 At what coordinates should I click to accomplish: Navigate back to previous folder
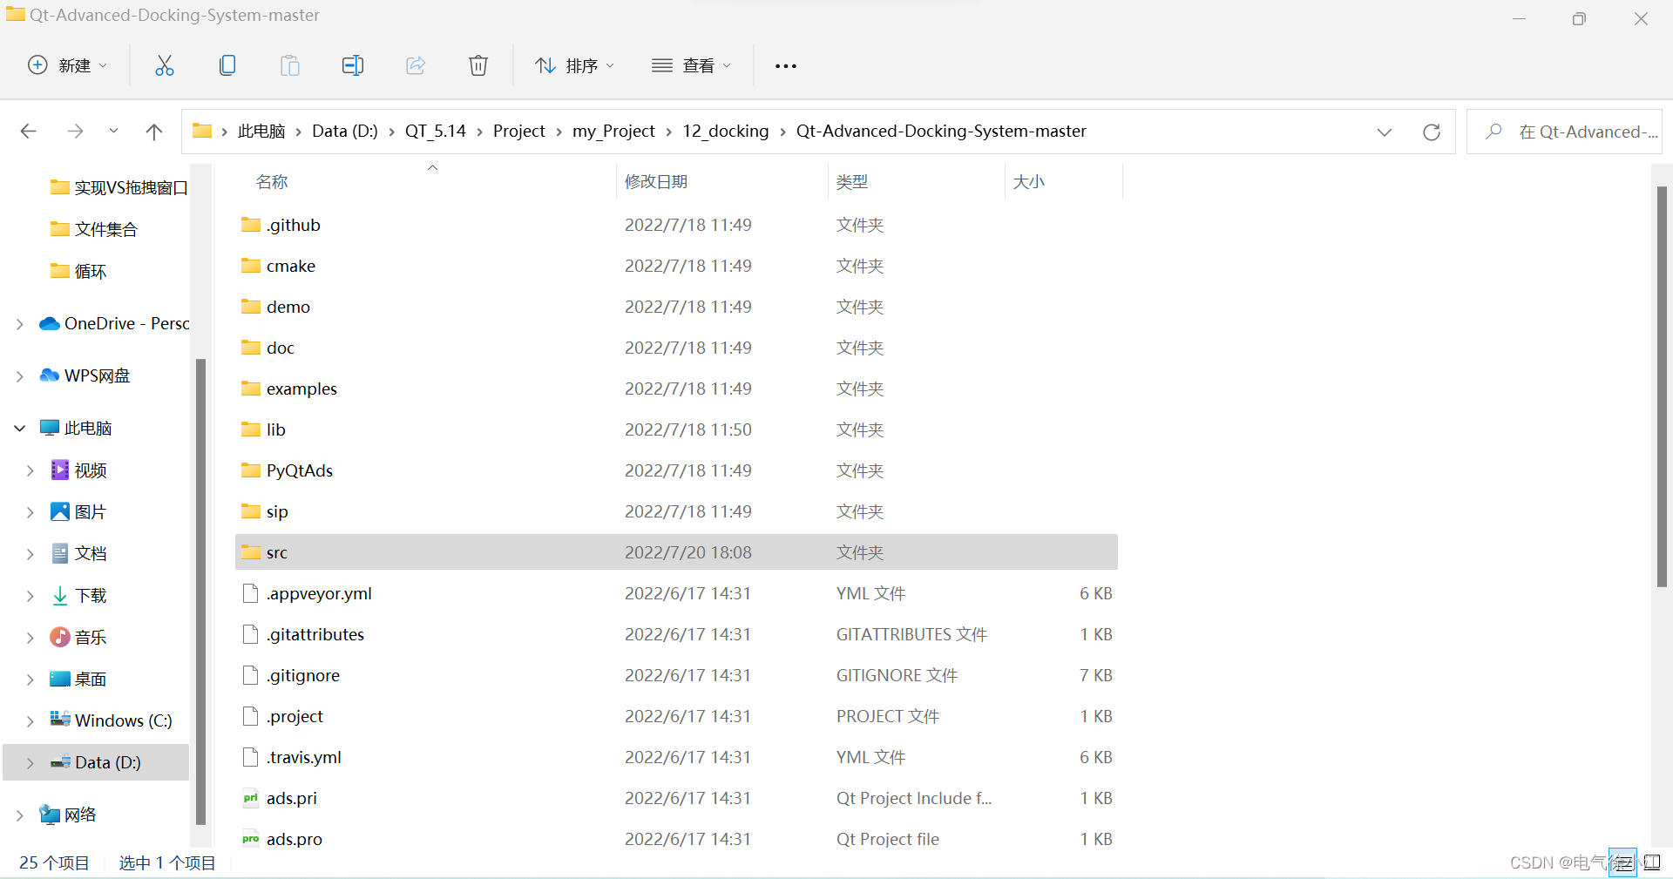pyautogui.click(x=28, y=131)
